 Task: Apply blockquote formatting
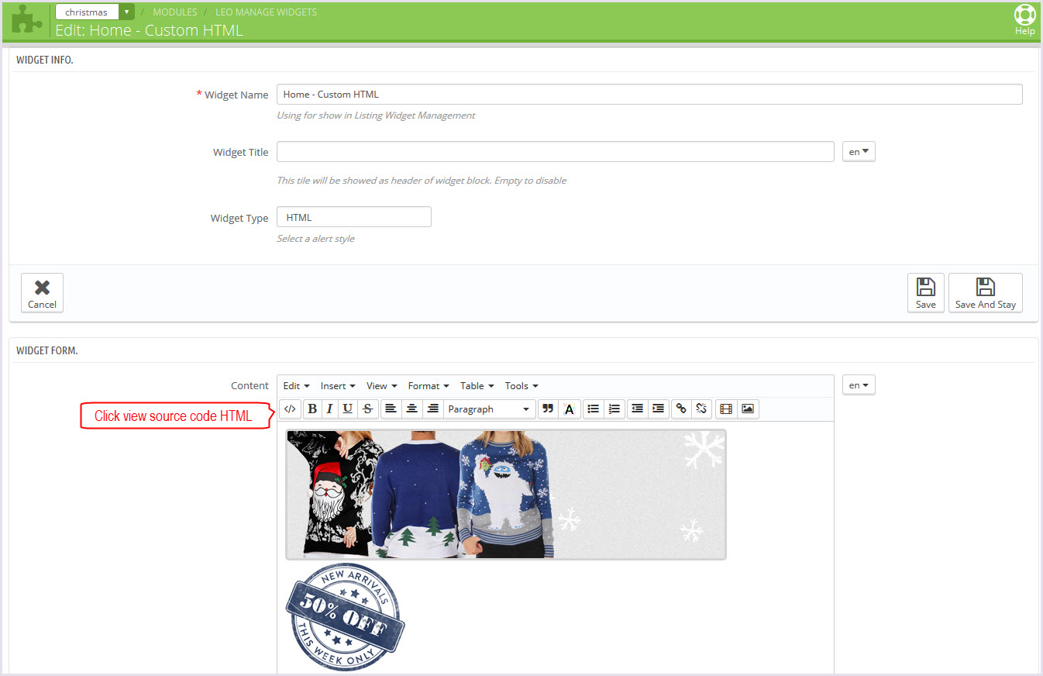tap(548, 409)
